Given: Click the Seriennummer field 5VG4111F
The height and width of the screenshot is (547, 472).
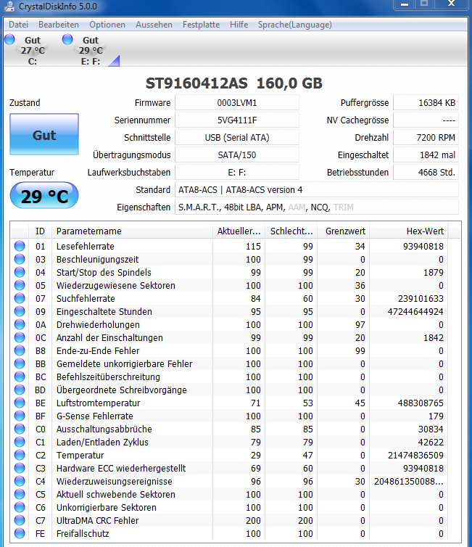Looking at the screenshot, I should coord(237,120).
